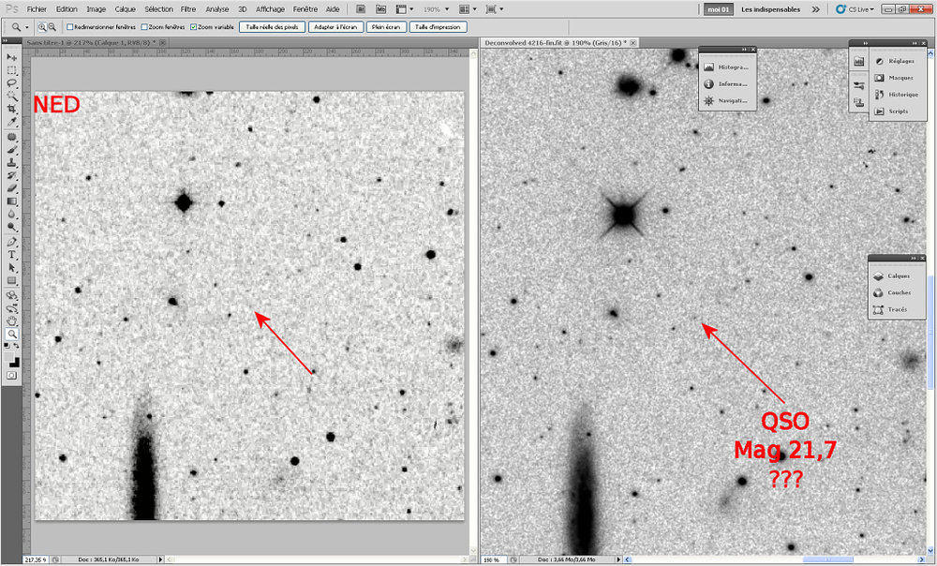The height and width of the screenshot is (566, 937).
Task: Click Taille d'impression button
Action: (x=438, y=27)
